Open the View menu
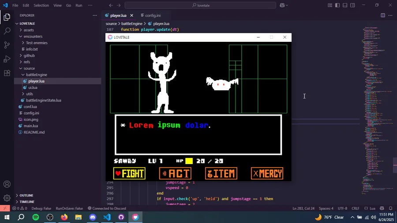The image size is (397, 223). [57, 5]
